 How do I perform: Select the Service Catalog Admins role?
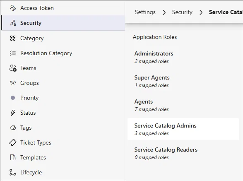pos(183,129)
